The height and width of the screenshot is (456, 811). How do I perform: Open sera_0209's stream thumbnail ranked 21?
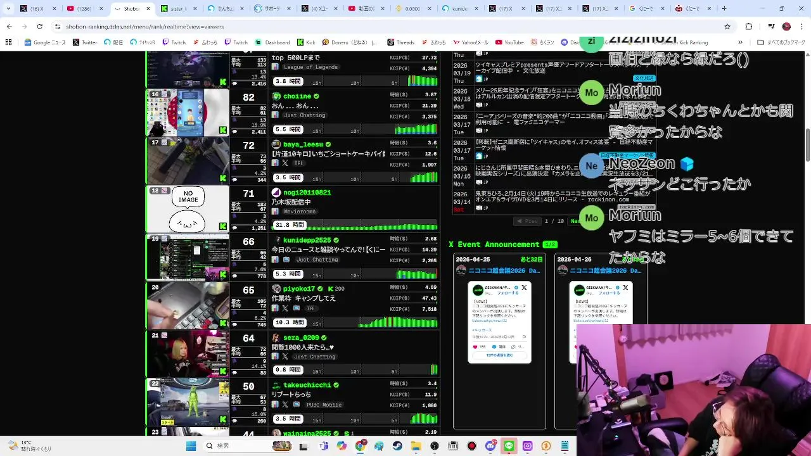[x=188, y=353]
